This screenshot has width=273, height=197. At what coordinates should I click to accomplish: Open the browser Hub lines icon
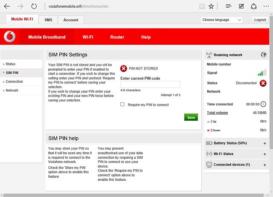point(229,6)
